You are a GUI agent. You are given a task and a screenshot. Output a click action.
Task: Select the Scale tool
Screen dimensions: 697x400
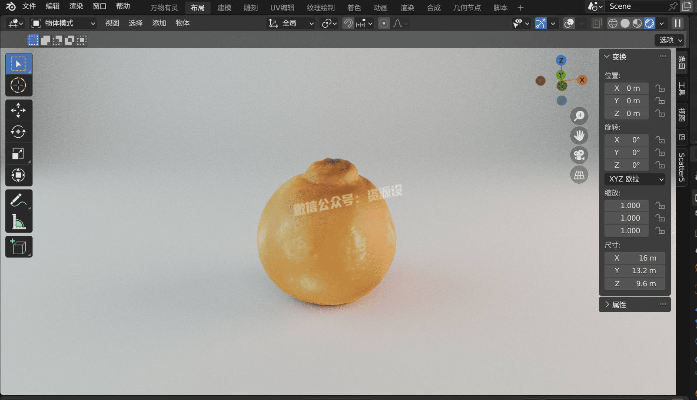tap(18, 153)
